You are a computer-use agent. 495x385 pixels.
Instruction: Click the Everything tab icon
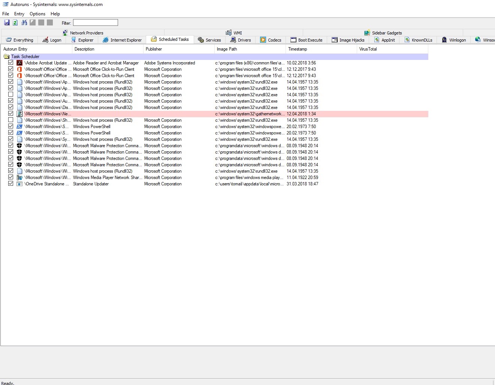tap(9, 40)
